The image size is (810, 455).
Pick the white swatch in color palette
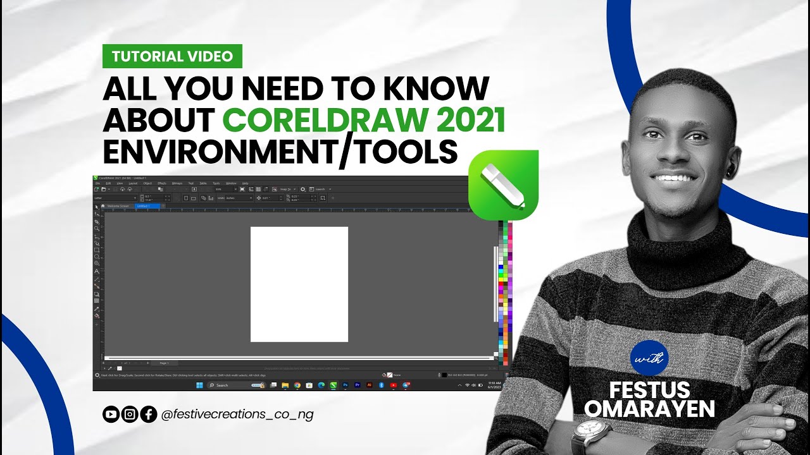501,263
